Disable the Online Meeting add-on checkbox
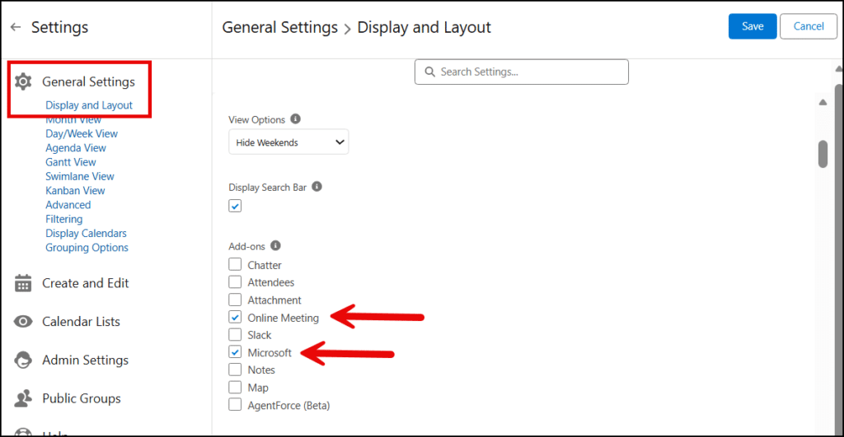844x437 pixels. pyautogui.click(x=235, y=318)
